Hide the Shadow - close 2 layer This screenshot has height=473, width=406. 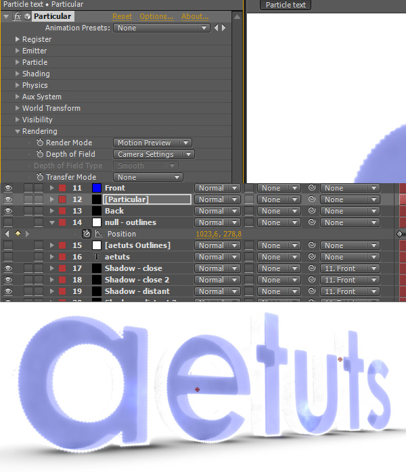[8, 280]
